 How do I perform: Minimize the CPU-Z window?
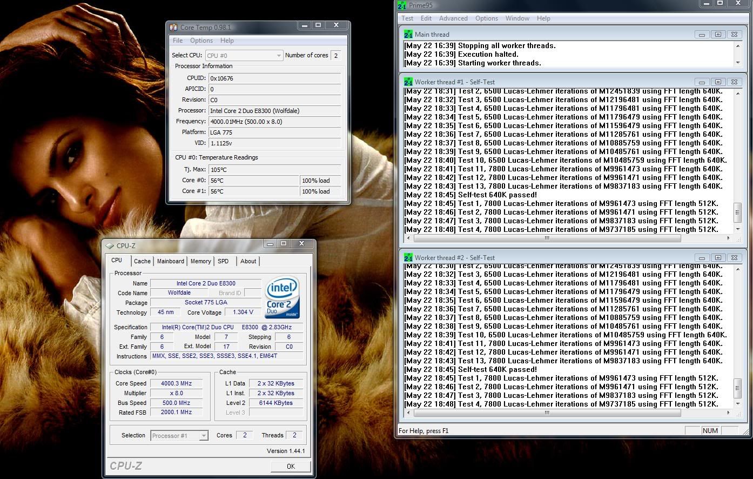click(x=270, y=244)
